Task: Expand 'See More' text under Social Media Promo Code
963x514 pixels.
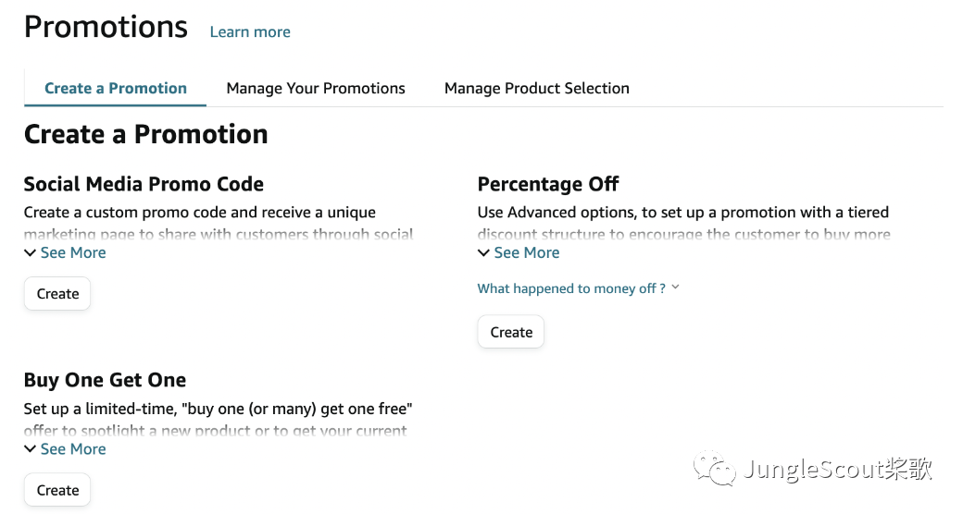Action: 73,252
